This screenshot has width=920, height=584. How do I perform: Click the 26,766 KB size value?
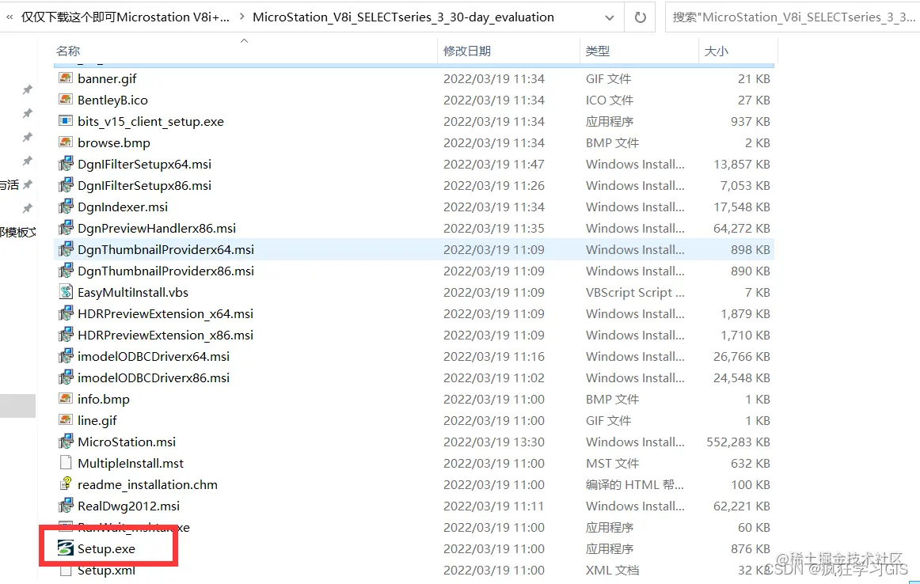pyautogui.click(x=742, y=357)
